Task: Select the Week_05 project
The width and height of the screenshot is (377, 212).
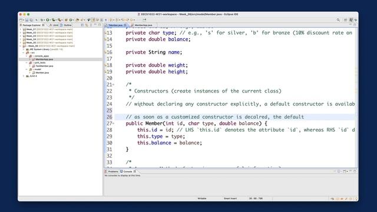Action: pyautogui.click(x=31, y=42)
